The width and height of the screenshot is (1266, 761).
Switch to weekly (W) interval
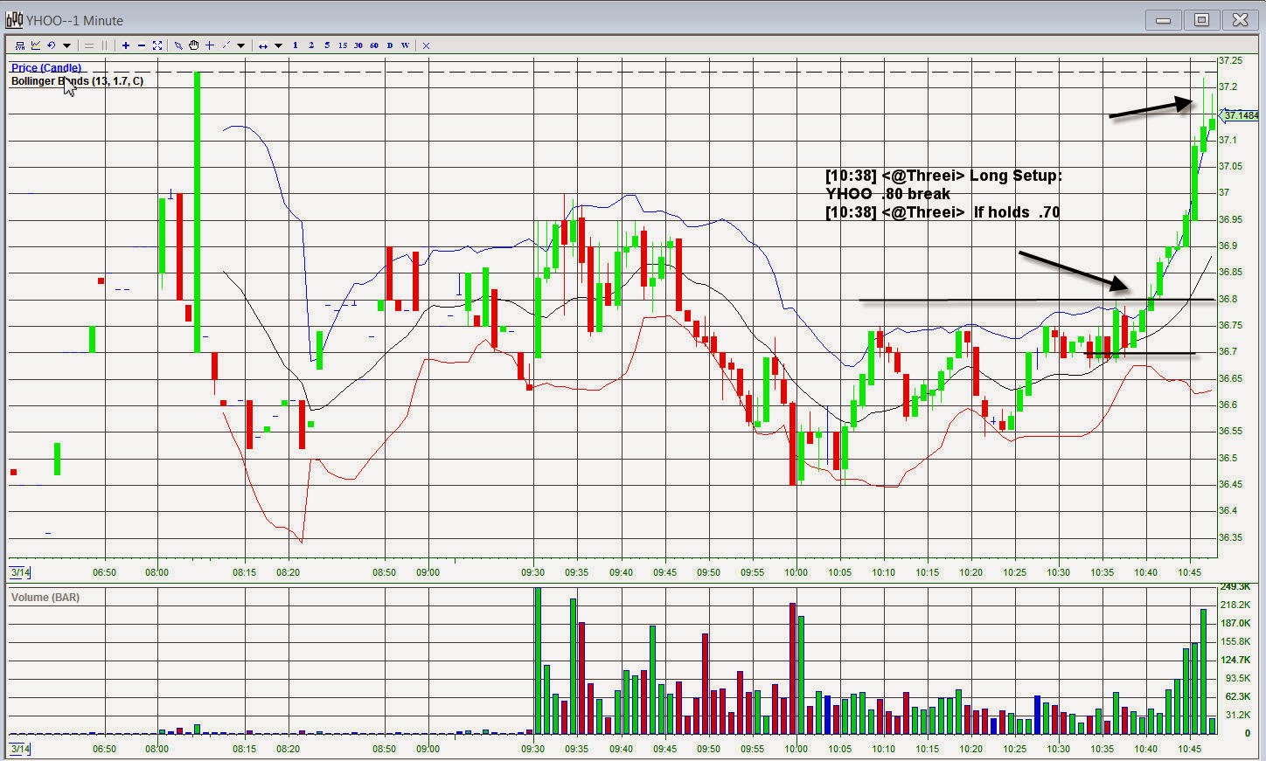[405, 45]
